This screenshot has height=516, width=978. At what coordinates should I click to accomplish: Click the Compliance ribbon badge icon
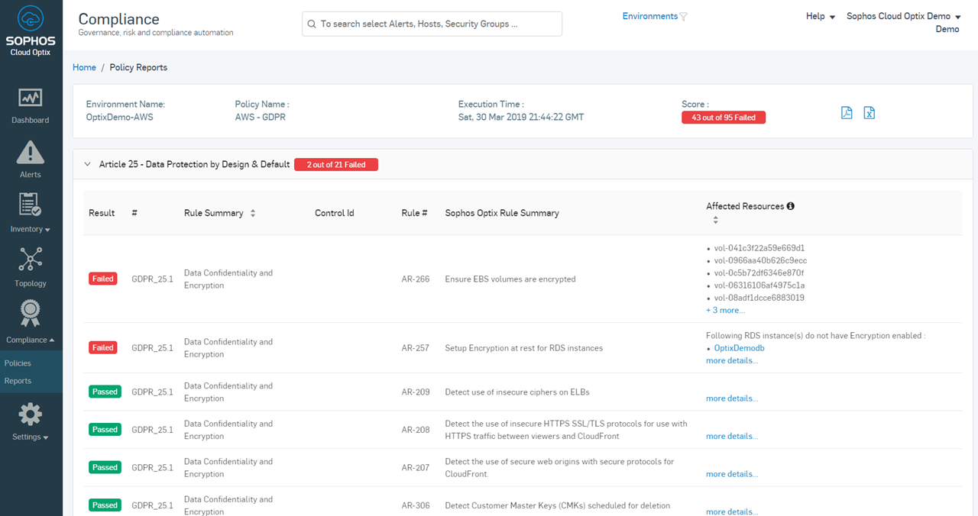point(31,314)
